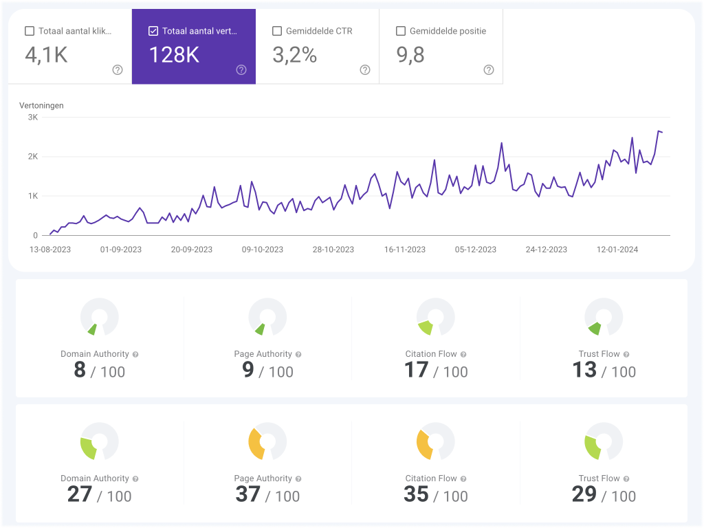
Task: Click the 4,1K clicks value
Action: click(x=45, y=55)
